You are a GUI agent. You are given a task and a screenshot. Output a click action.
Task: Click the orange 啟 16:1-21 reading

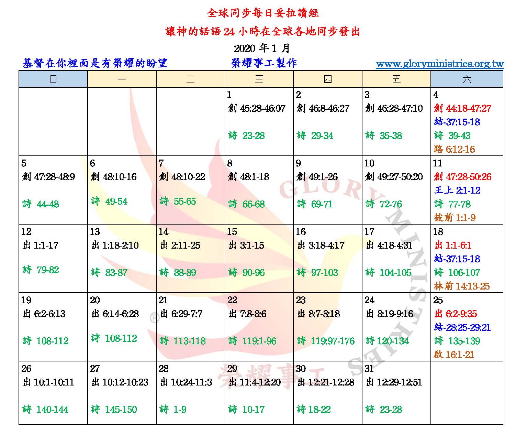coord(454,354)
